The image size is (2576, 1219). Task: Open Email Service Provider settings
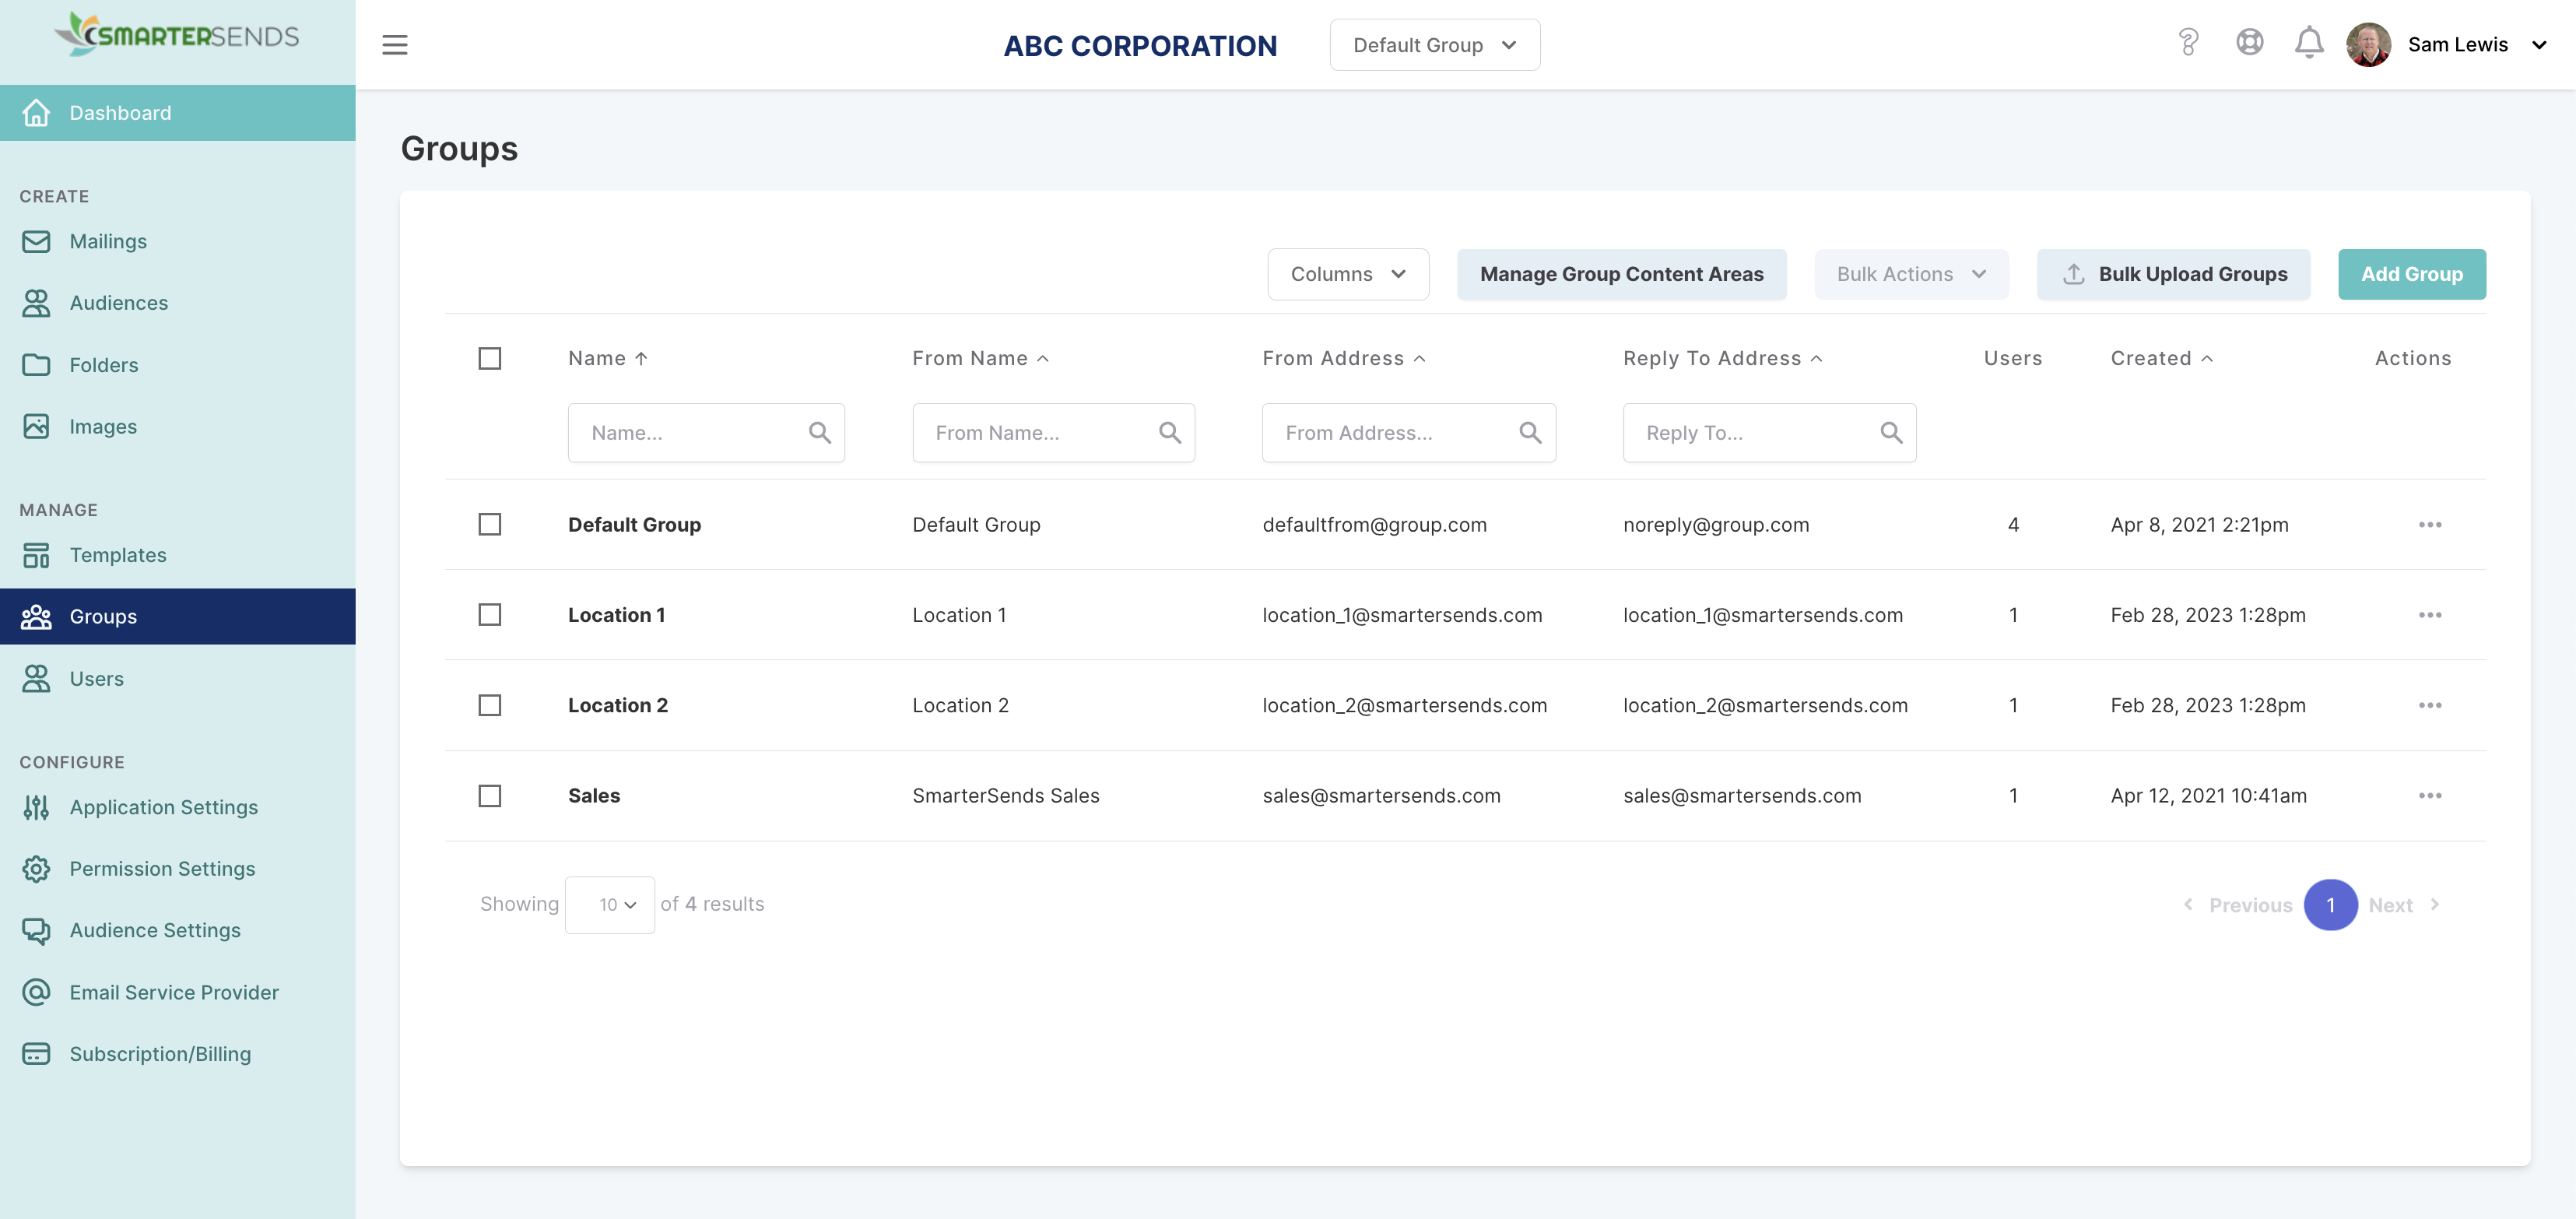pyautogui.click(x=174, y=992)
